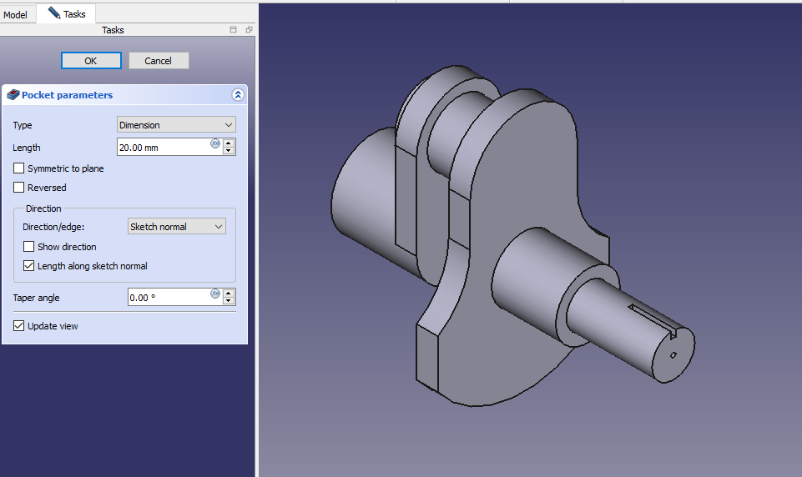Collapse the Pocket parameters panel

pyautogui.click(x=238, y=95)
